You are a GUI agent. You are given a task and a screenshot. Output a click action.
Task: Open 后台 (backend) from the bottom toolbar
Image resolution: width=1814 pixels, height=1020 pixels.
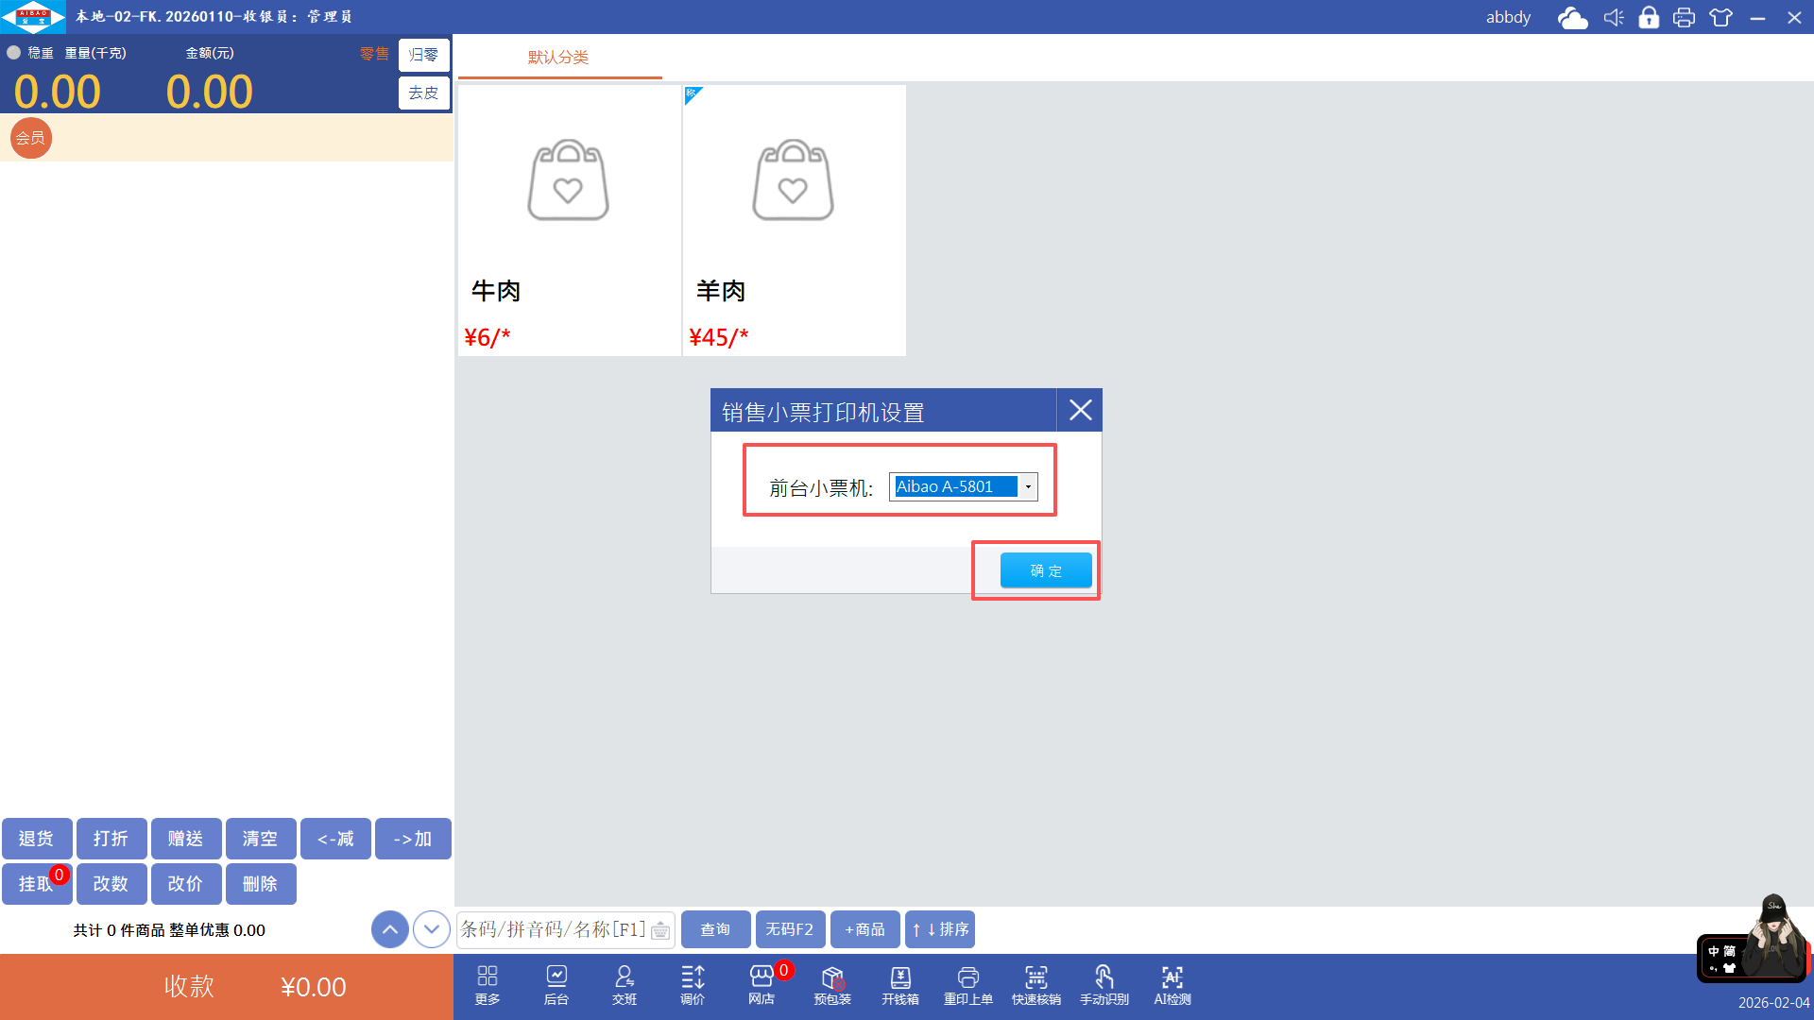point(556,984)
